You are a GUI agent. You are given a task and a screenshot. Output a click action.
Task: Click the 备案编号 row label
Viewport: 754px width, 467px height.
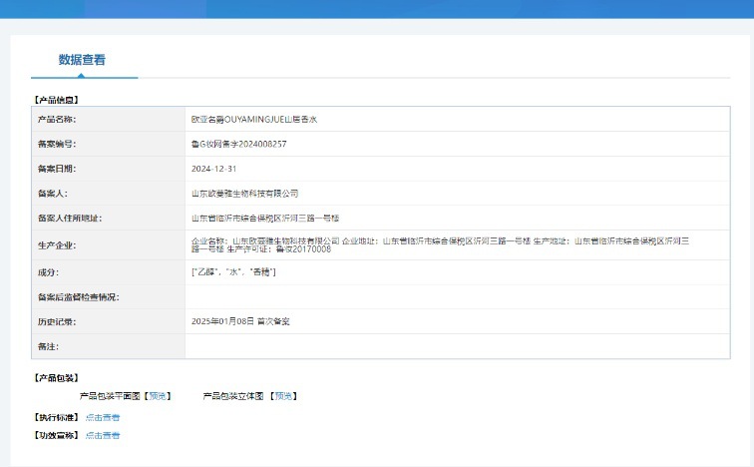pyautogui.click(x=57, y=144)
